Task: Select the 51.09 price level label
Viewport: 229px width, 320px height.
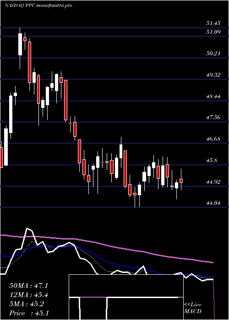Action: point(213,32)
